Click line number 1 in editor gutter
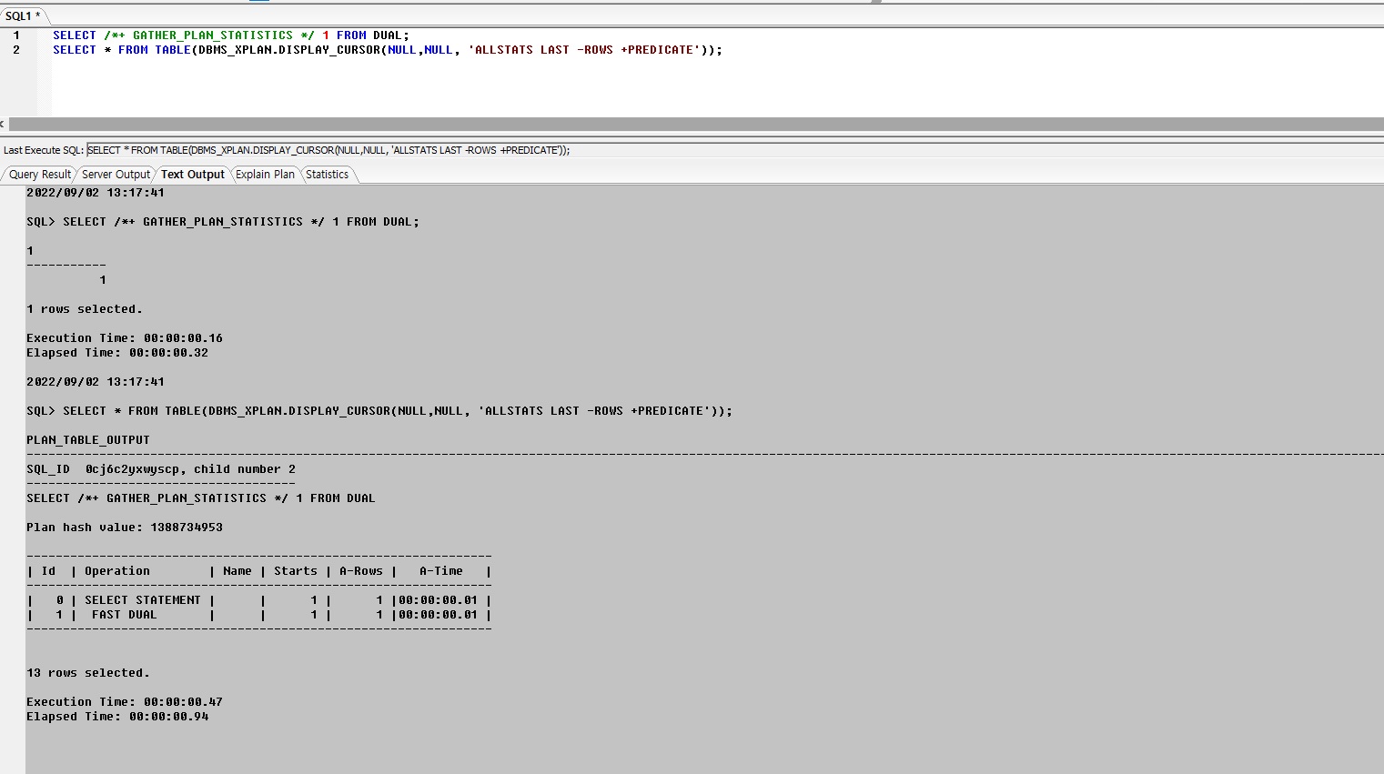Viewport: 1384px width, 774px height. [x=16, y=35]
